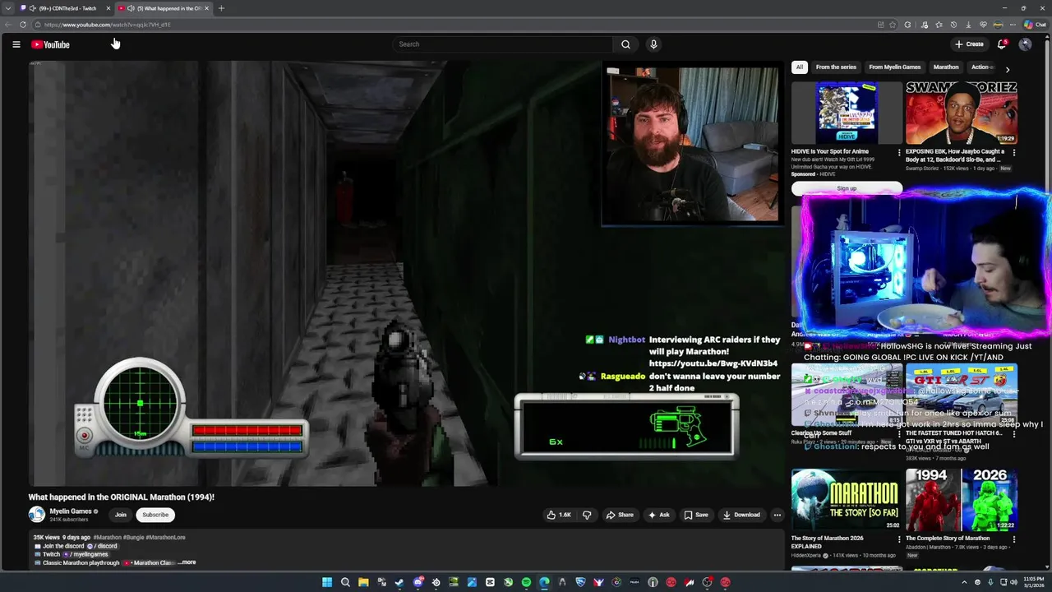This screenshot has width=1052, height=592.
Task: Select the All filter chip
Action: tap(800, 67)
